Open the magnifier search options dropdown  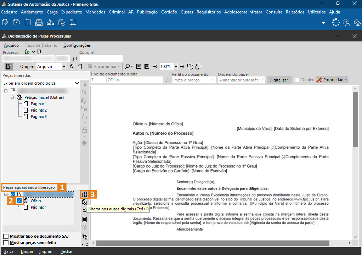pos(132,67)
